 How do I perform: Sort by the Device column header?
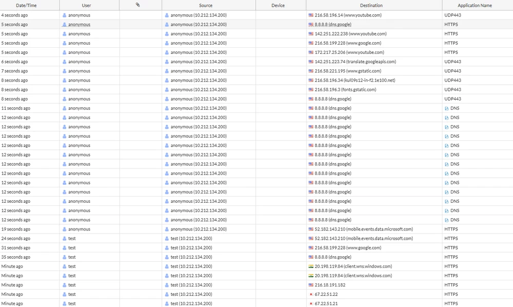(278, 5)
